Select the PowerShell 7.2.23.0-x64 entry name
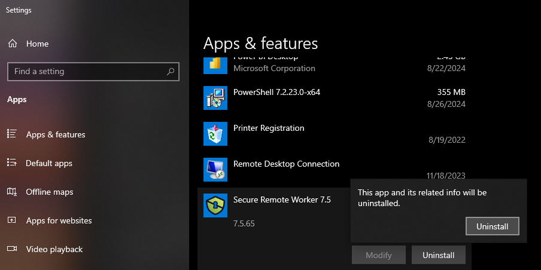The image size is (541, 270). tap(276, 93)
